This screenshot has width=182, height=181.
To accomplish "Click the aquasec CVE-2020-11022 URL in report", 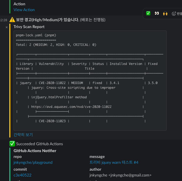I will [x=71, y=107].
